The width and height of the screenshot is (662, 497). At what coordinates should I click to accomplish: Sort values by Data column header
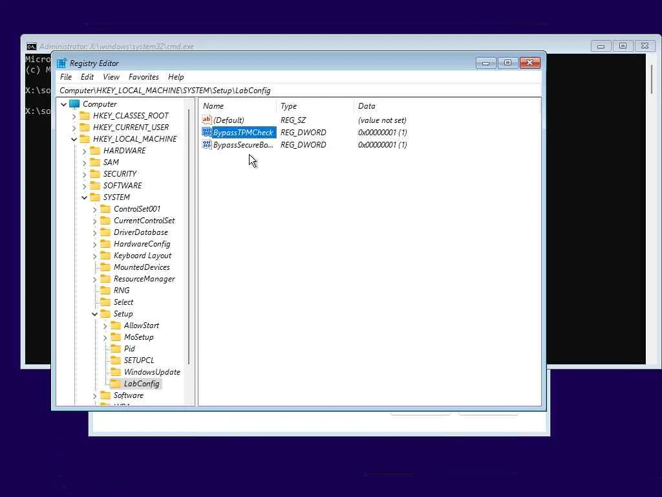click(447, 106)
